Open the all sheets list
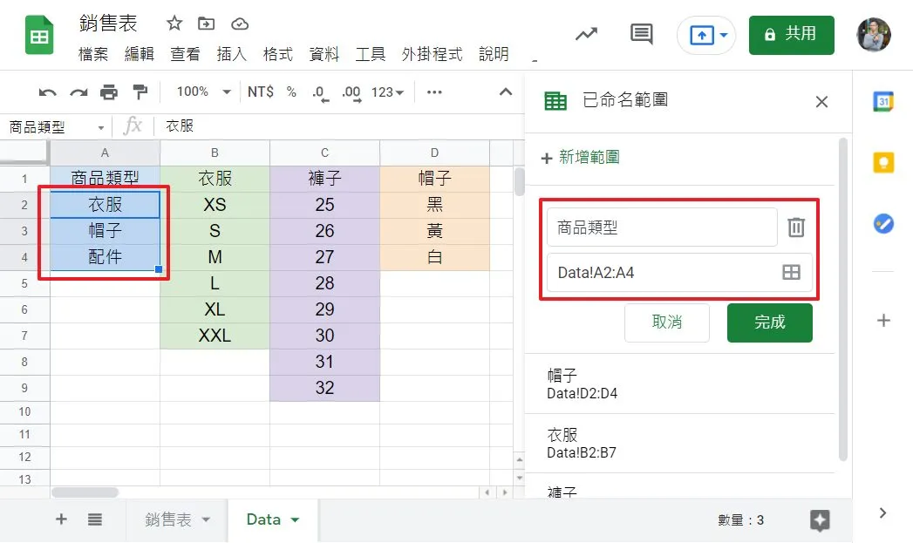Screen dimensions: 913x543 95,519
